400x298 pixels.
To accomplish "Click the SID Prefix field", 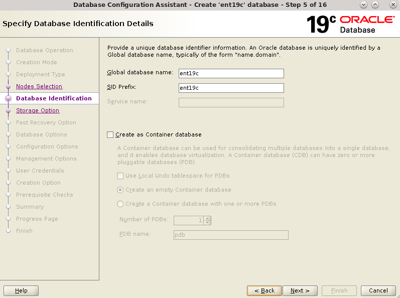I will tap(231, 88).
